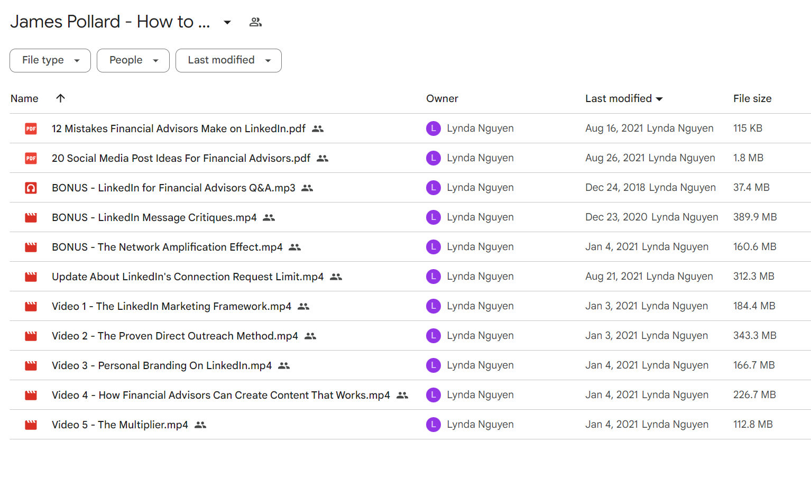Select Video 5 - The Multiplier.mp4
The width and height of the screenshot is (811, 496).
coord(120,425)
